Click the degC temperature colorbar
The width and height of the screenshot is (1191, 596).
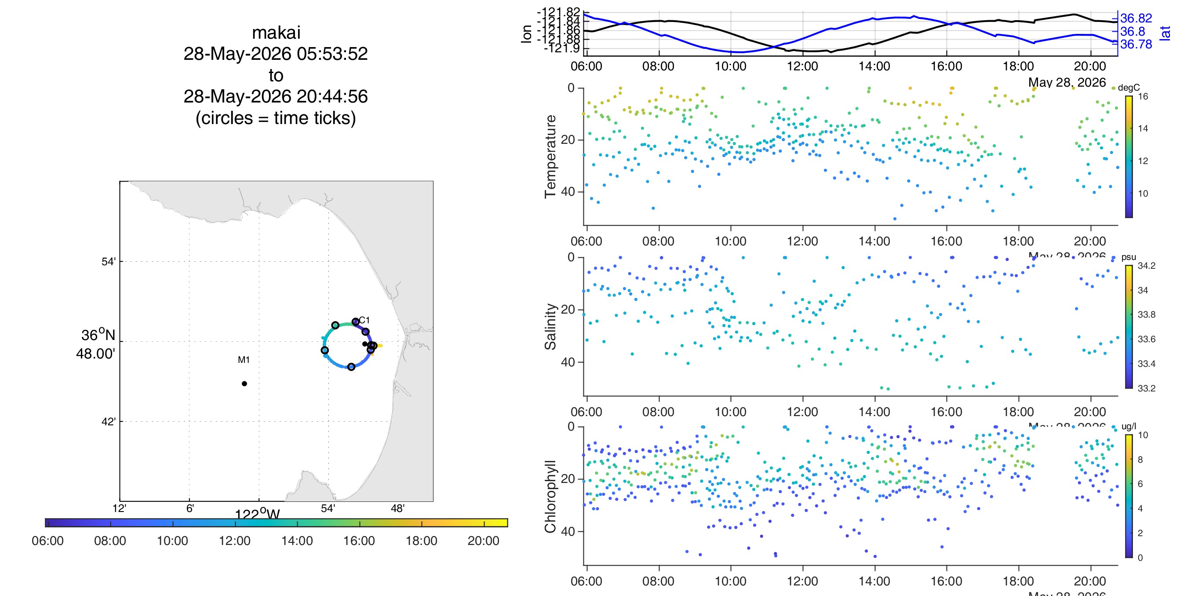[1129, 157]
